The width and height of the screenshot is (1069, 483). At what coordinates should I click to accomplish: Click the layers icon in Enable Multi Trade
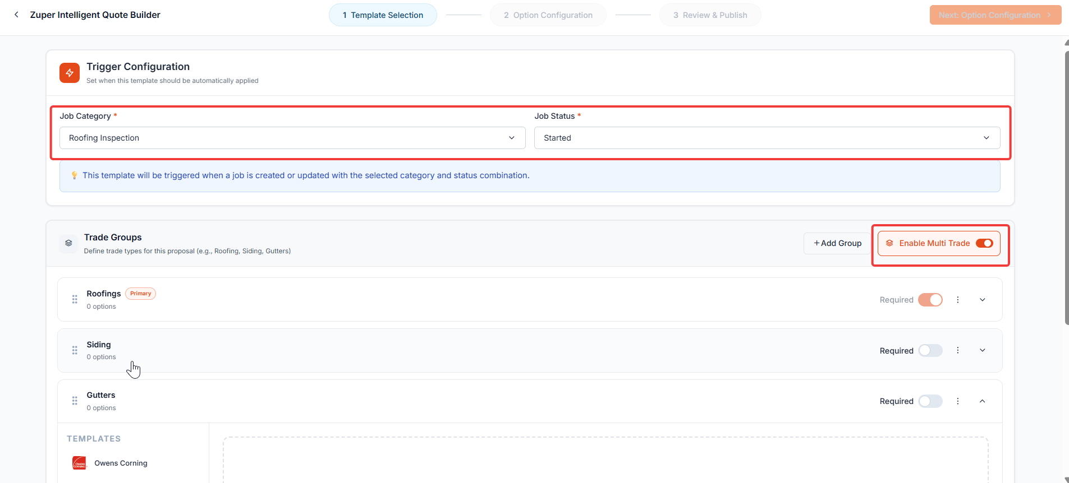[889, 243]
